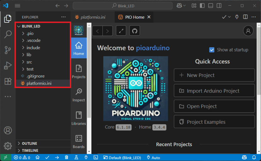Open the Source Control view

tap(8, 50)
